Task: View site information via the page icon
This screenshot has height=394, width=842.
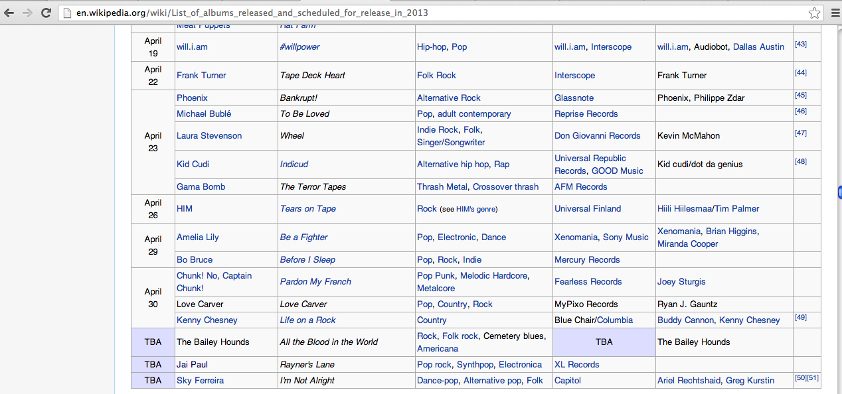Action: point(68,13)
